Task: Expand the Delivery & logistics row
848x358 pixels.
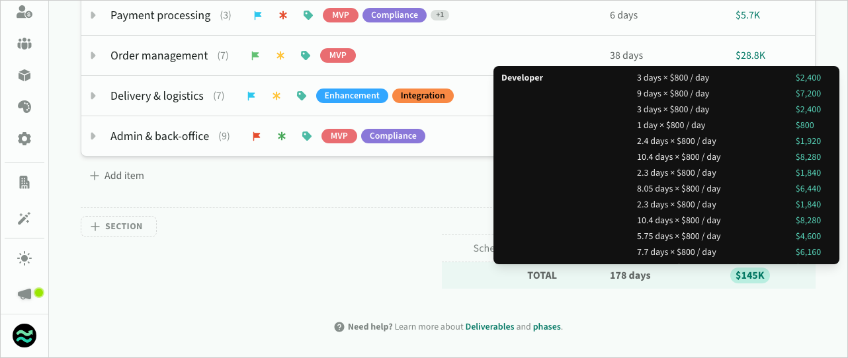Action: [93, 96]
